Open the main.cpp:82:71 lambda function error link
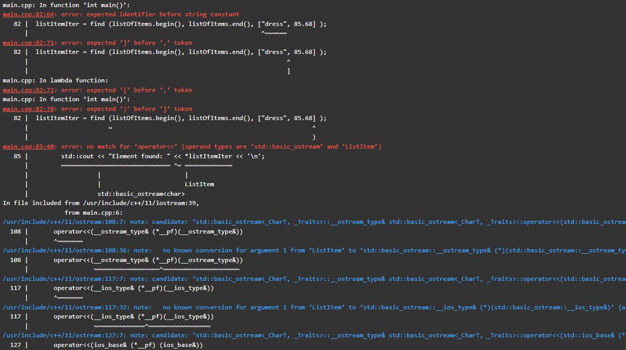Screen dimensions: 626x350 [28, 90]
